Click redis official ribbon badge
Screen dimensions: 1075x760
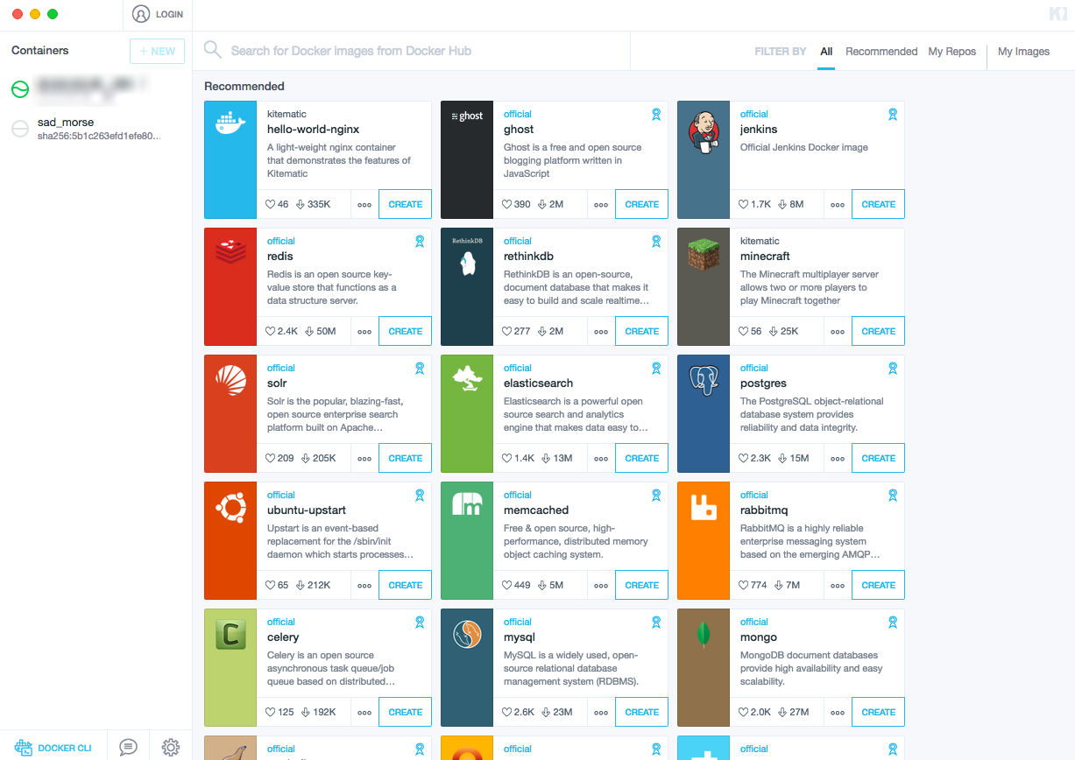click(x=420, y=242)
